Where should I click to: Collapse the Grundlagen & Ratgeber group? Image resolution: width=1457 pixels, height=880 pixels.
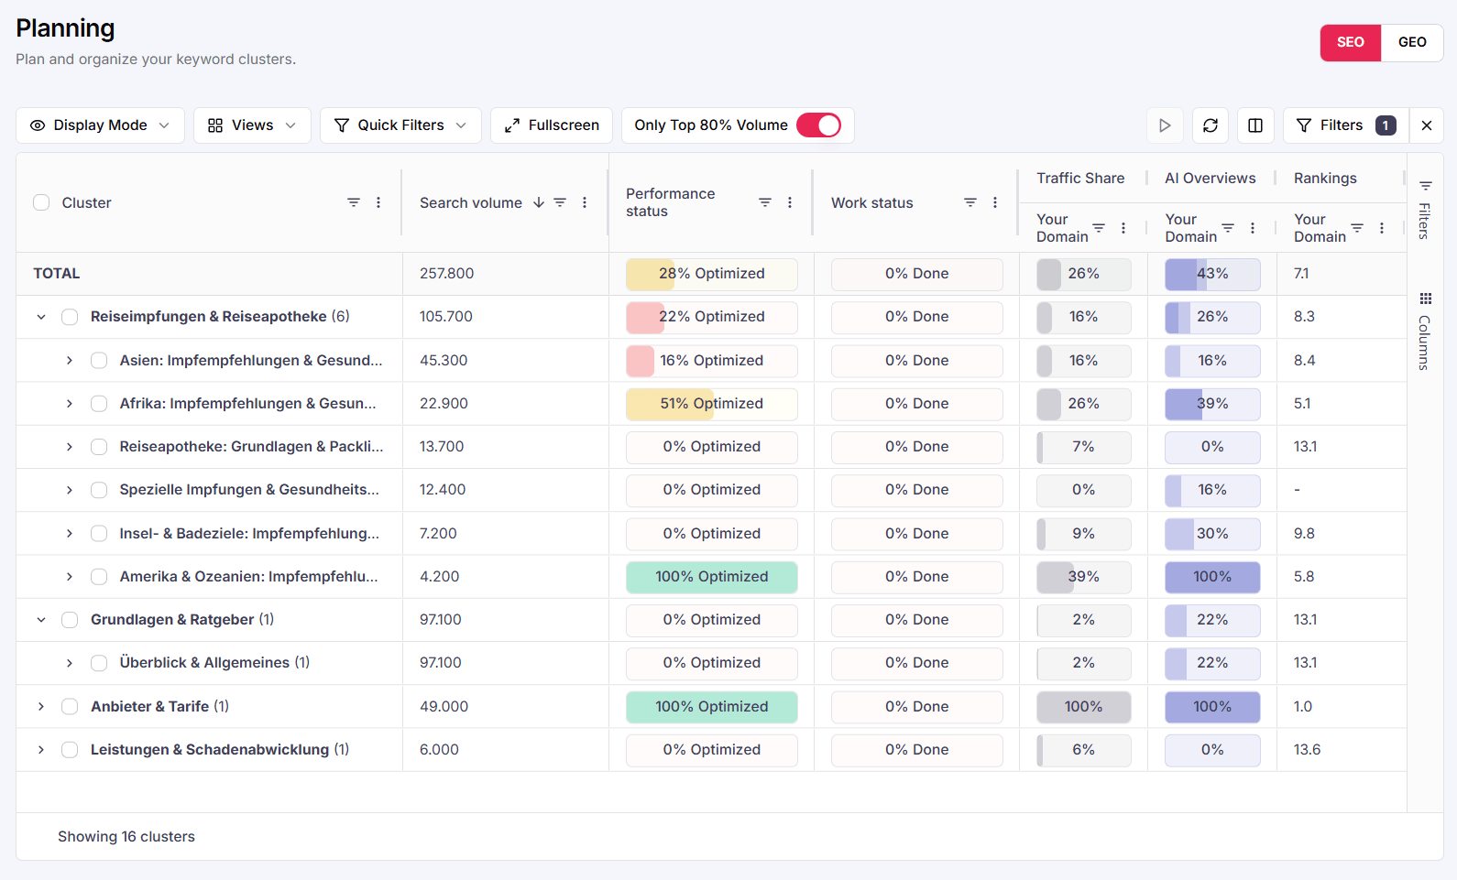point(41,620)
